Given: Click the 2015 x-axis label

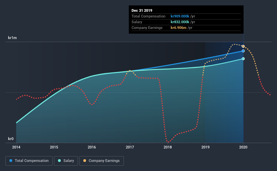Looking at the screenshot, I should (54, 147).
